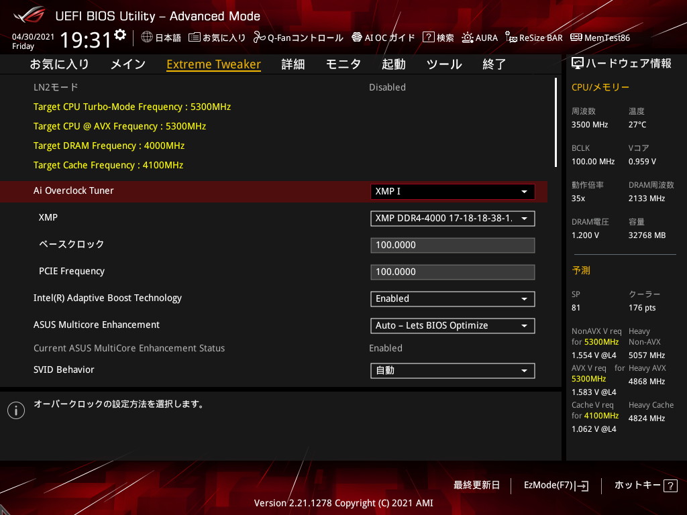
Task: Click 32768 MB capacity value
Action: pyautogui.click(x=647, y=235)
